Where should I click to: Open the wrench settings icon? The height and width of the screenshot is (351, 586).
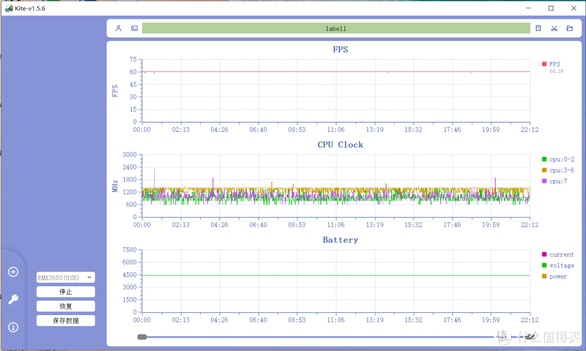click(14, 299)
